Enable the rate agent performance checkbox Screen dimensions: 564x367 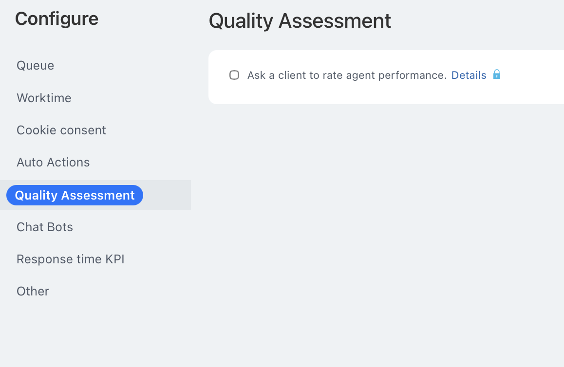234,75
